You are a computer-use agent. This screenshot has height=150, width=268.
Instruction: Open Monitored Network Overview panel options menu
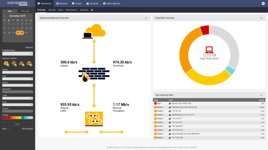pos(146,18)
